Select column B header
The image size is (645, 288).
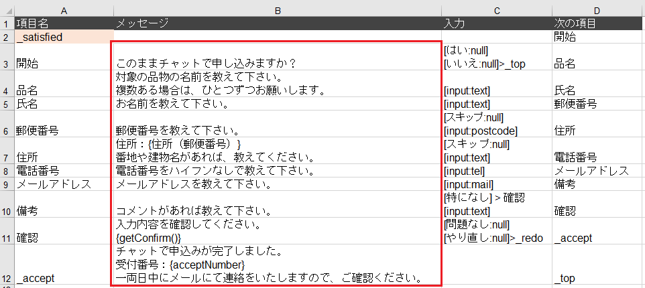(278, 11)
